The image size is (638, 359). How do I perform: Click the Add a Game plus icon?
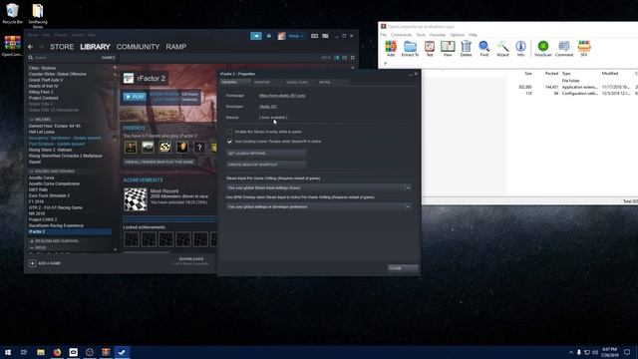point(32,263)
